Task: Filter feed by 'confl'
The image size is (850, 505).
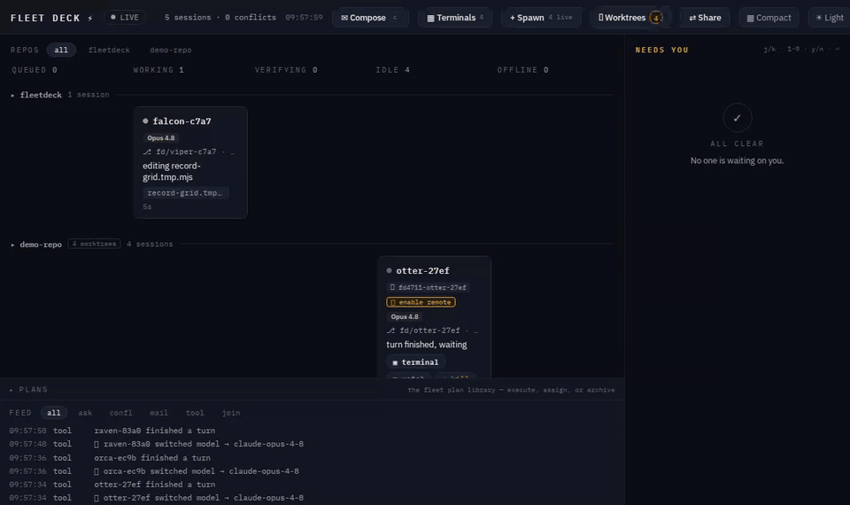Action: coord(121,413)
